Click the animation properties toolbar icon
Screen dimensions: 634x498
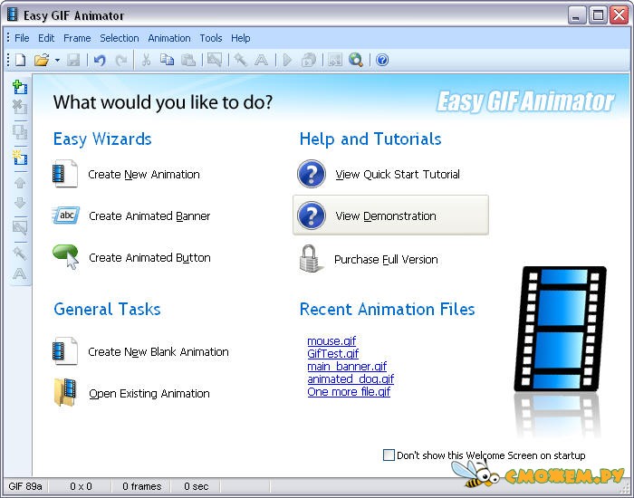pos(309,61)
